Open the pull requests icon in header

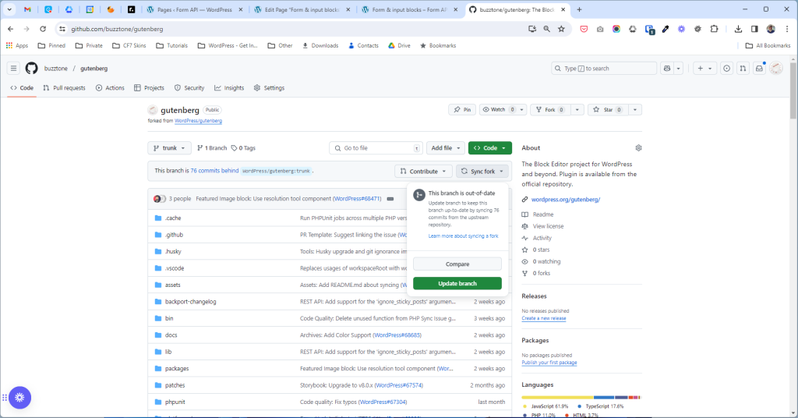click(x=743, y=68)
